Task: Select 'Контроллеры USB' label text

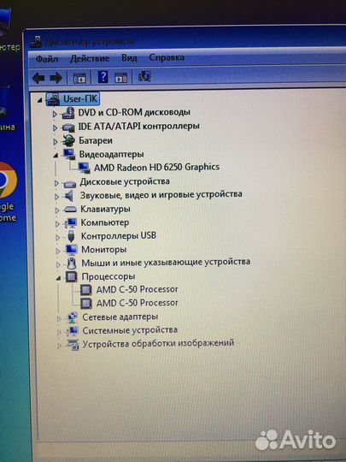Action: pyautogui.click(x=119, y=236)
